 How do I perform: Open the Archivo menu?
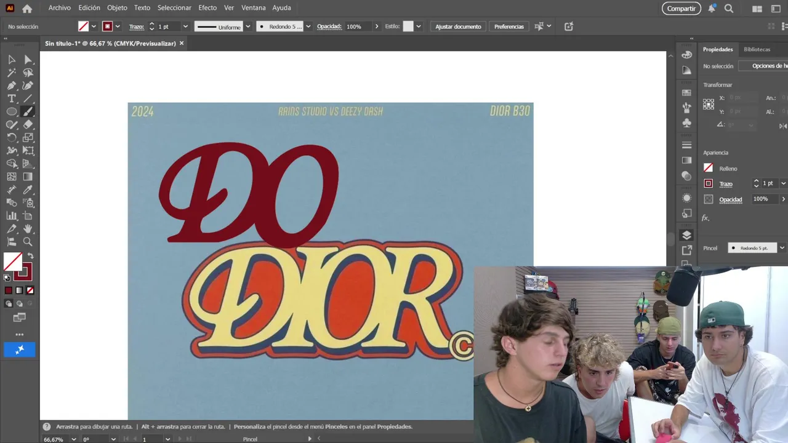[60, 8]
